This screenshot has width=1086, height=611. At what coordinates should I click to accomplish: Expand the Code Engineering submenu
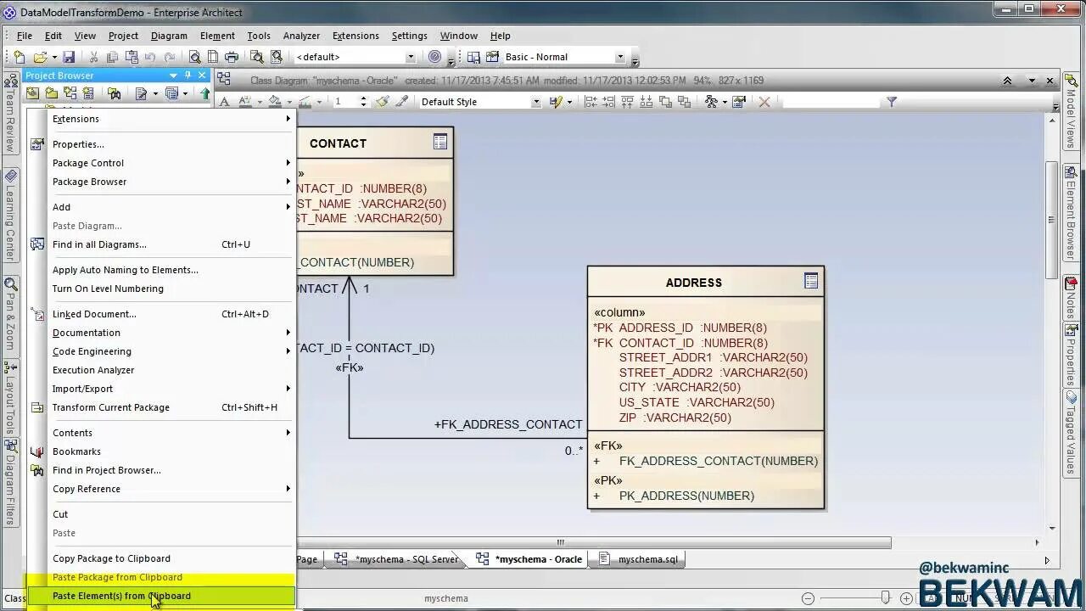(171, 351)
